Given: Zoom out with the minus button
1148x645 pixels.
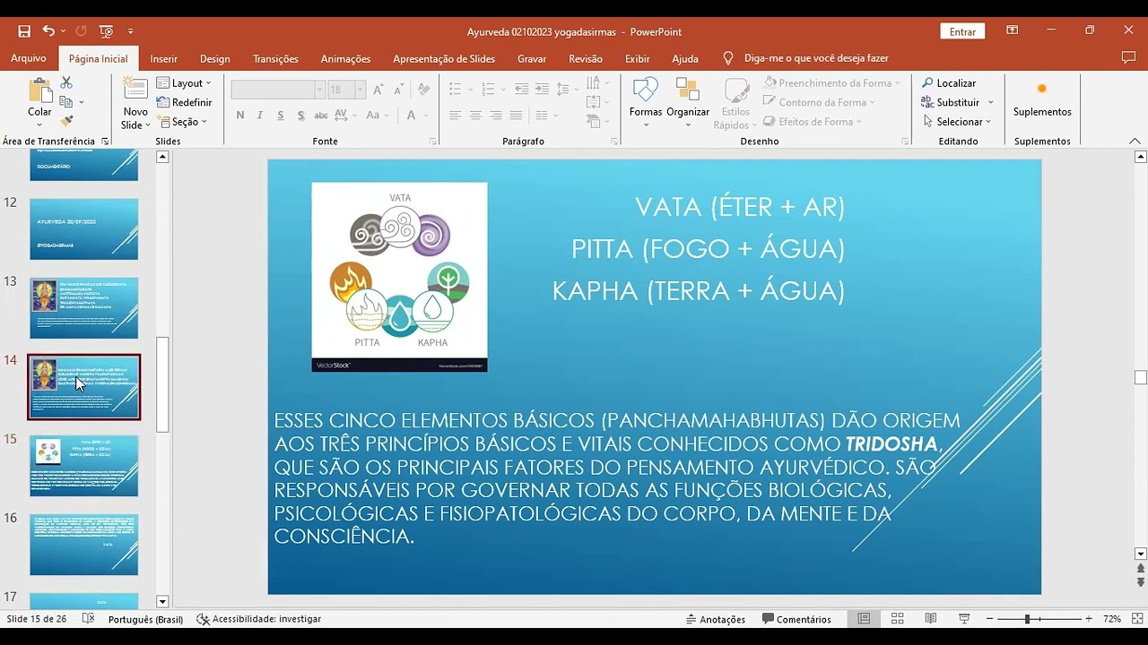Looking at the screenshot, I should 989,619.
